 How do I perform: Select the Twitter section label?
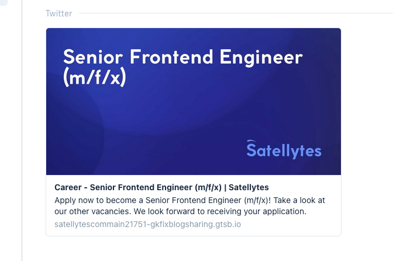(x=58, y=13)
